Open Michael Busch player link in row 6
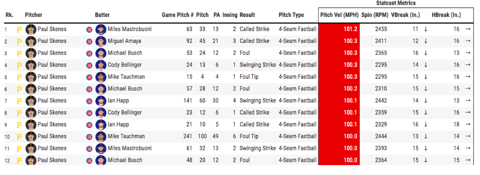480x175 pixels. (125, 89)
